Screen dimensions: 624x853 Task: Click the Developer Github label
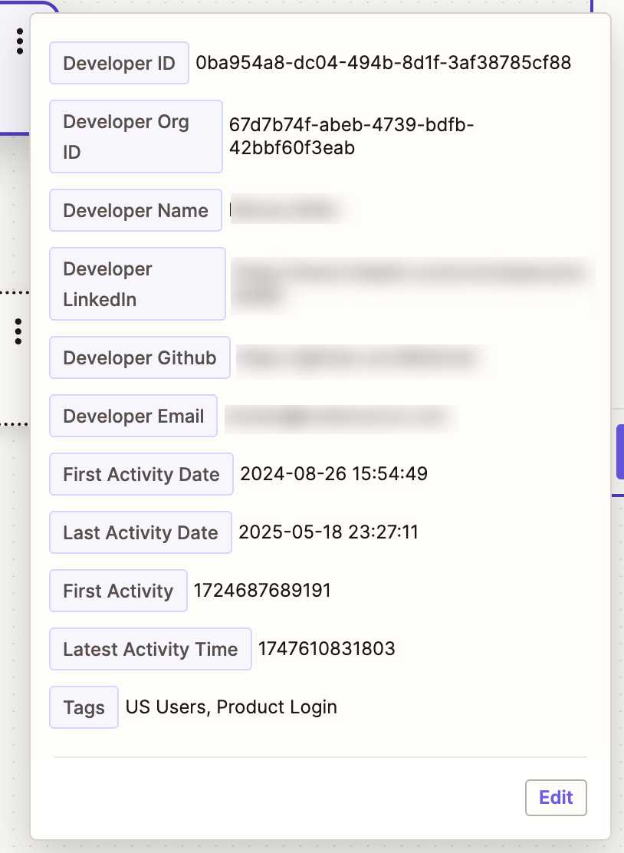(140, 357)
